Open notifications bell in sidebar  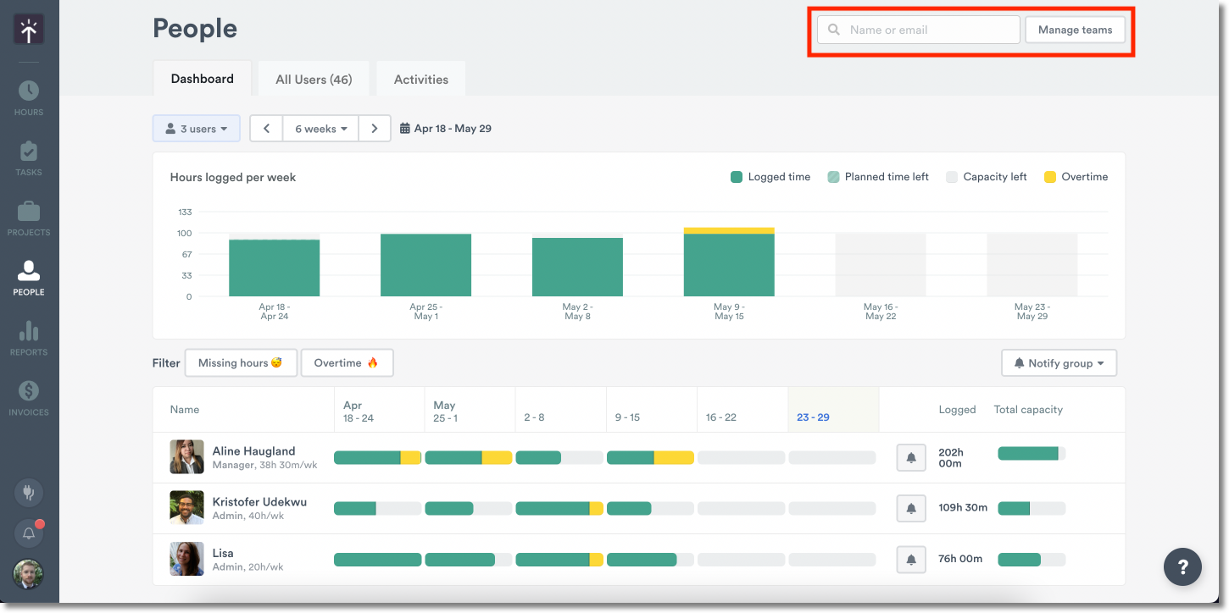coord(29,533)
